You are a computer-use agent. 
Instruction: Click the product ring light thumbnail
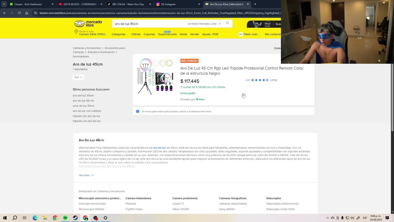[x=155, y=76]
